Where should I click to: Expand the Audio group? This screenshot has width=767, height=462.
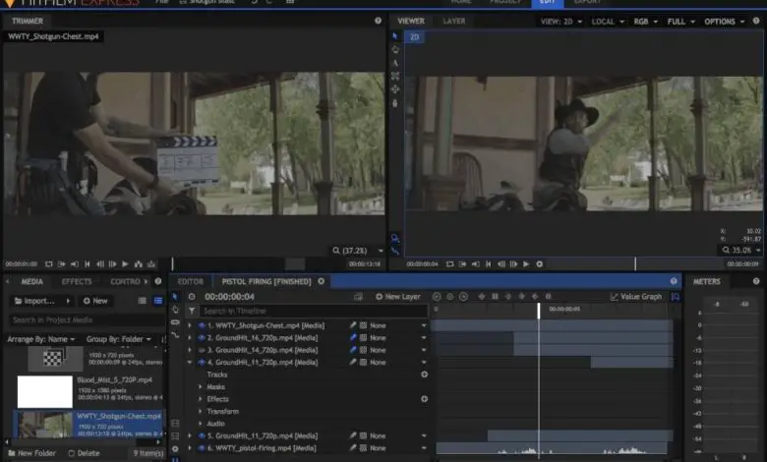200,424
